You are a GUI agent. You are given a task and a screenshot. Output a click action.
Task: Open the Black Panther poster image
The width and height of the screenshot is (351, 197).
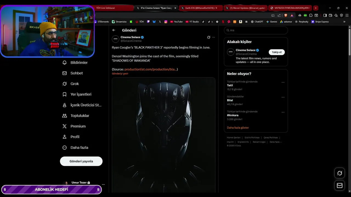click(163, 135)
